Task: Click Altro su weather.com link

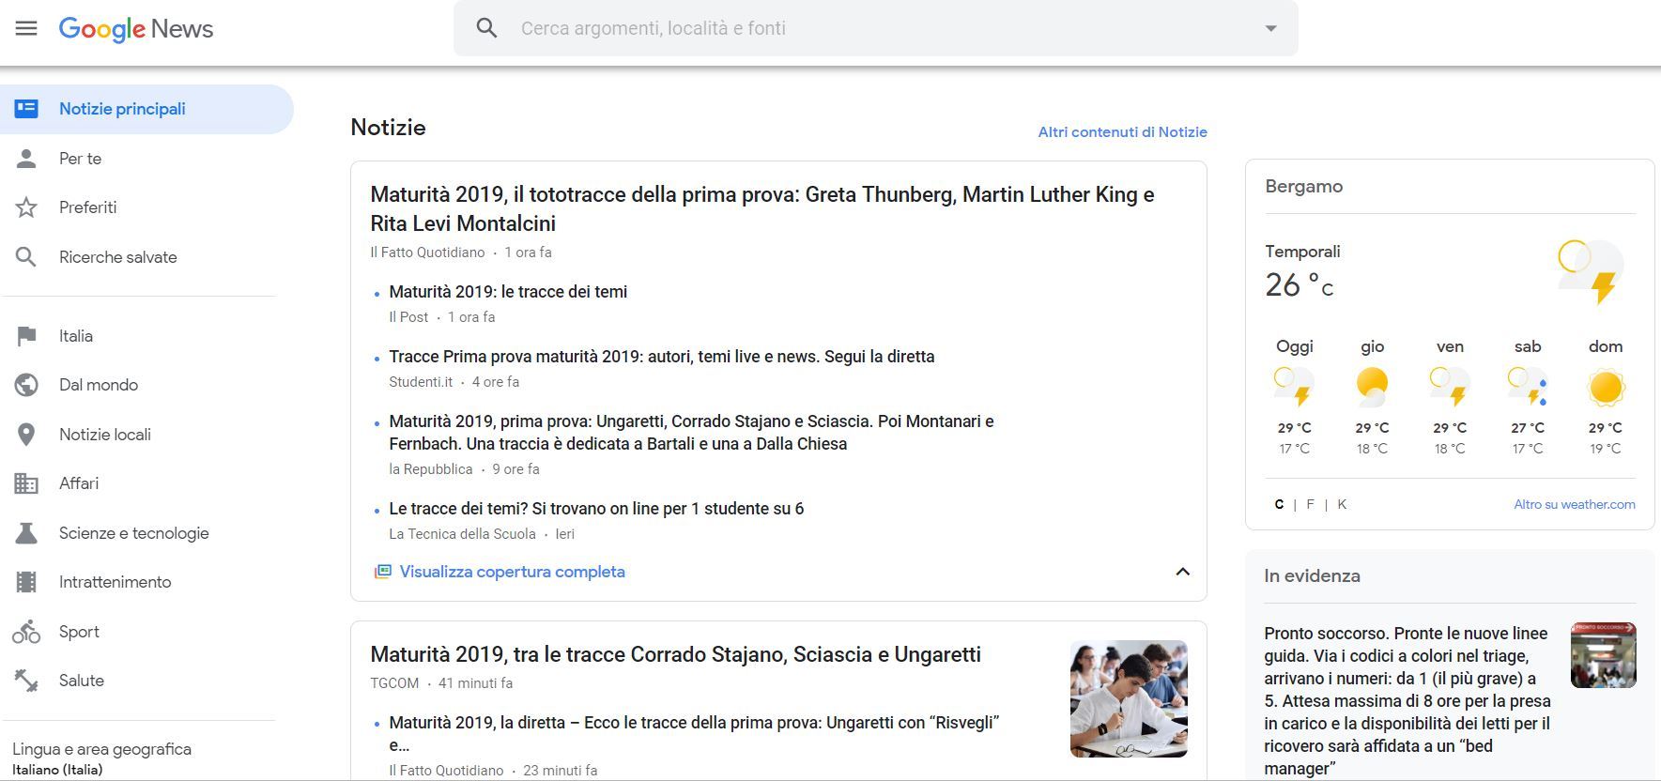Action: pyautogui.click(x=1575, y=504)
